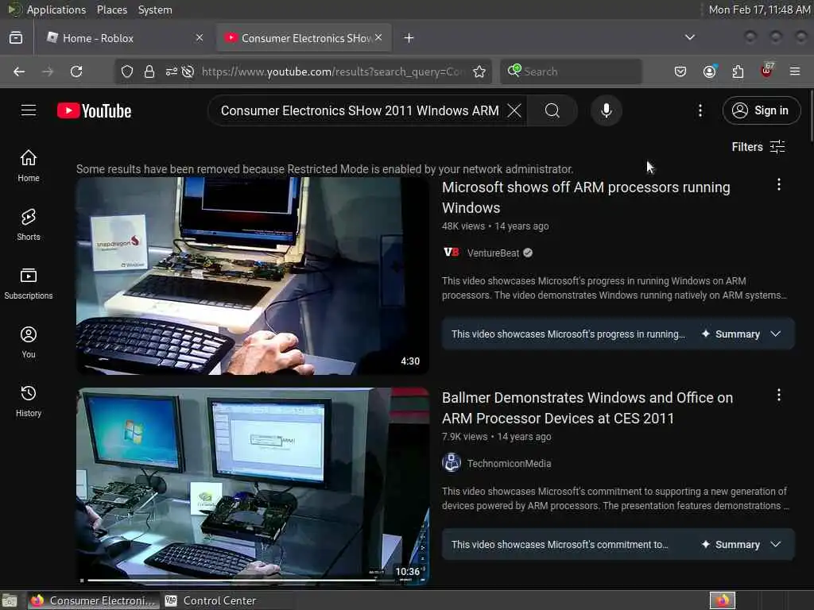Click VentureBeat channel avatar
The height and width of the screenshot is (610, 814).
tap(452, 253)
